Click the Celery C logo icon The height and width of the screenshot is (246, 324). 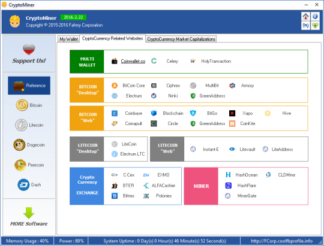[x=154, y=61]
